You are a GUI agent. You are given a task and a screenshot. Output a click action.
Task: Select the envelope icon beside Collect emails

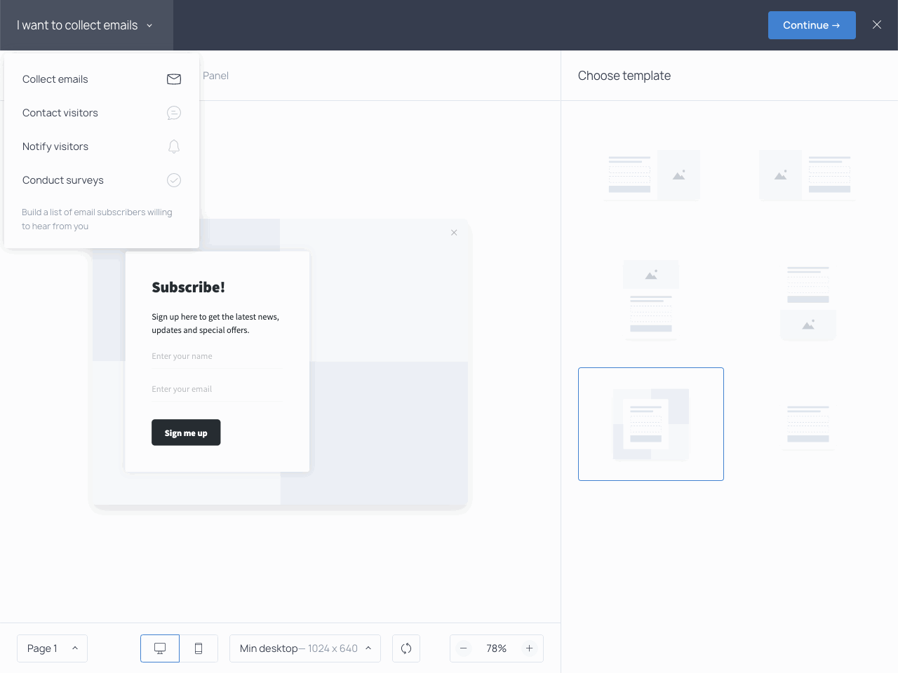click(x=174, y=79)
